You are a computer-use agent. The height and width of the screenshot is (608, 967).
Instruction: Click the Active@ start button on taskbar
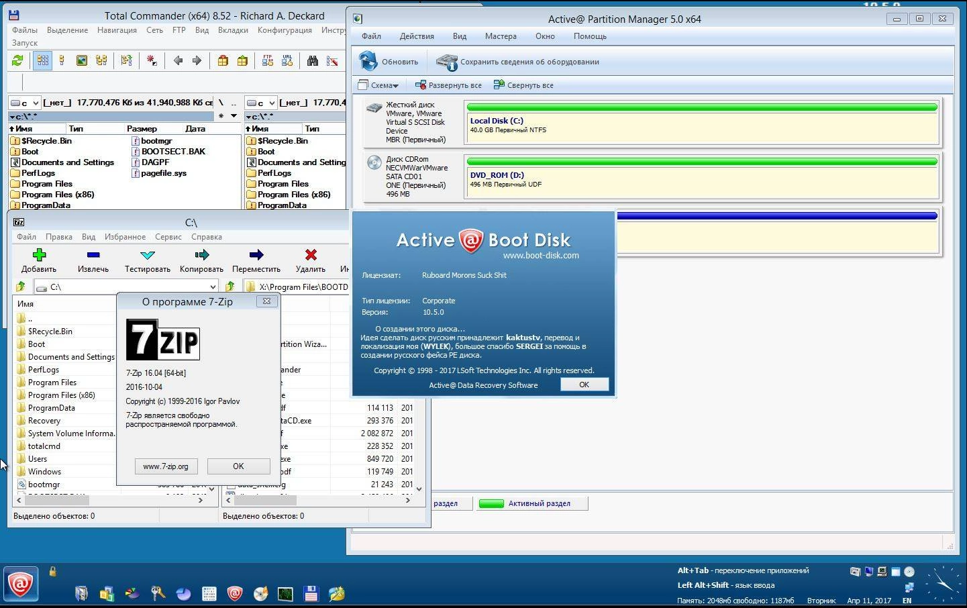[x=20, y=583]
